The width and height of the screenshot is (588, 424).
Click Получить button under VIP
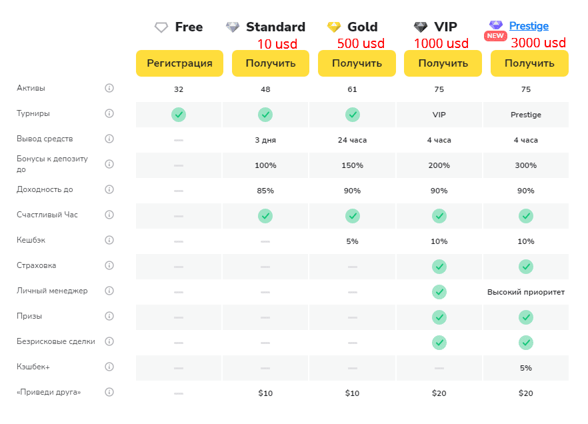pyautogui.click(x=443, y=63)
